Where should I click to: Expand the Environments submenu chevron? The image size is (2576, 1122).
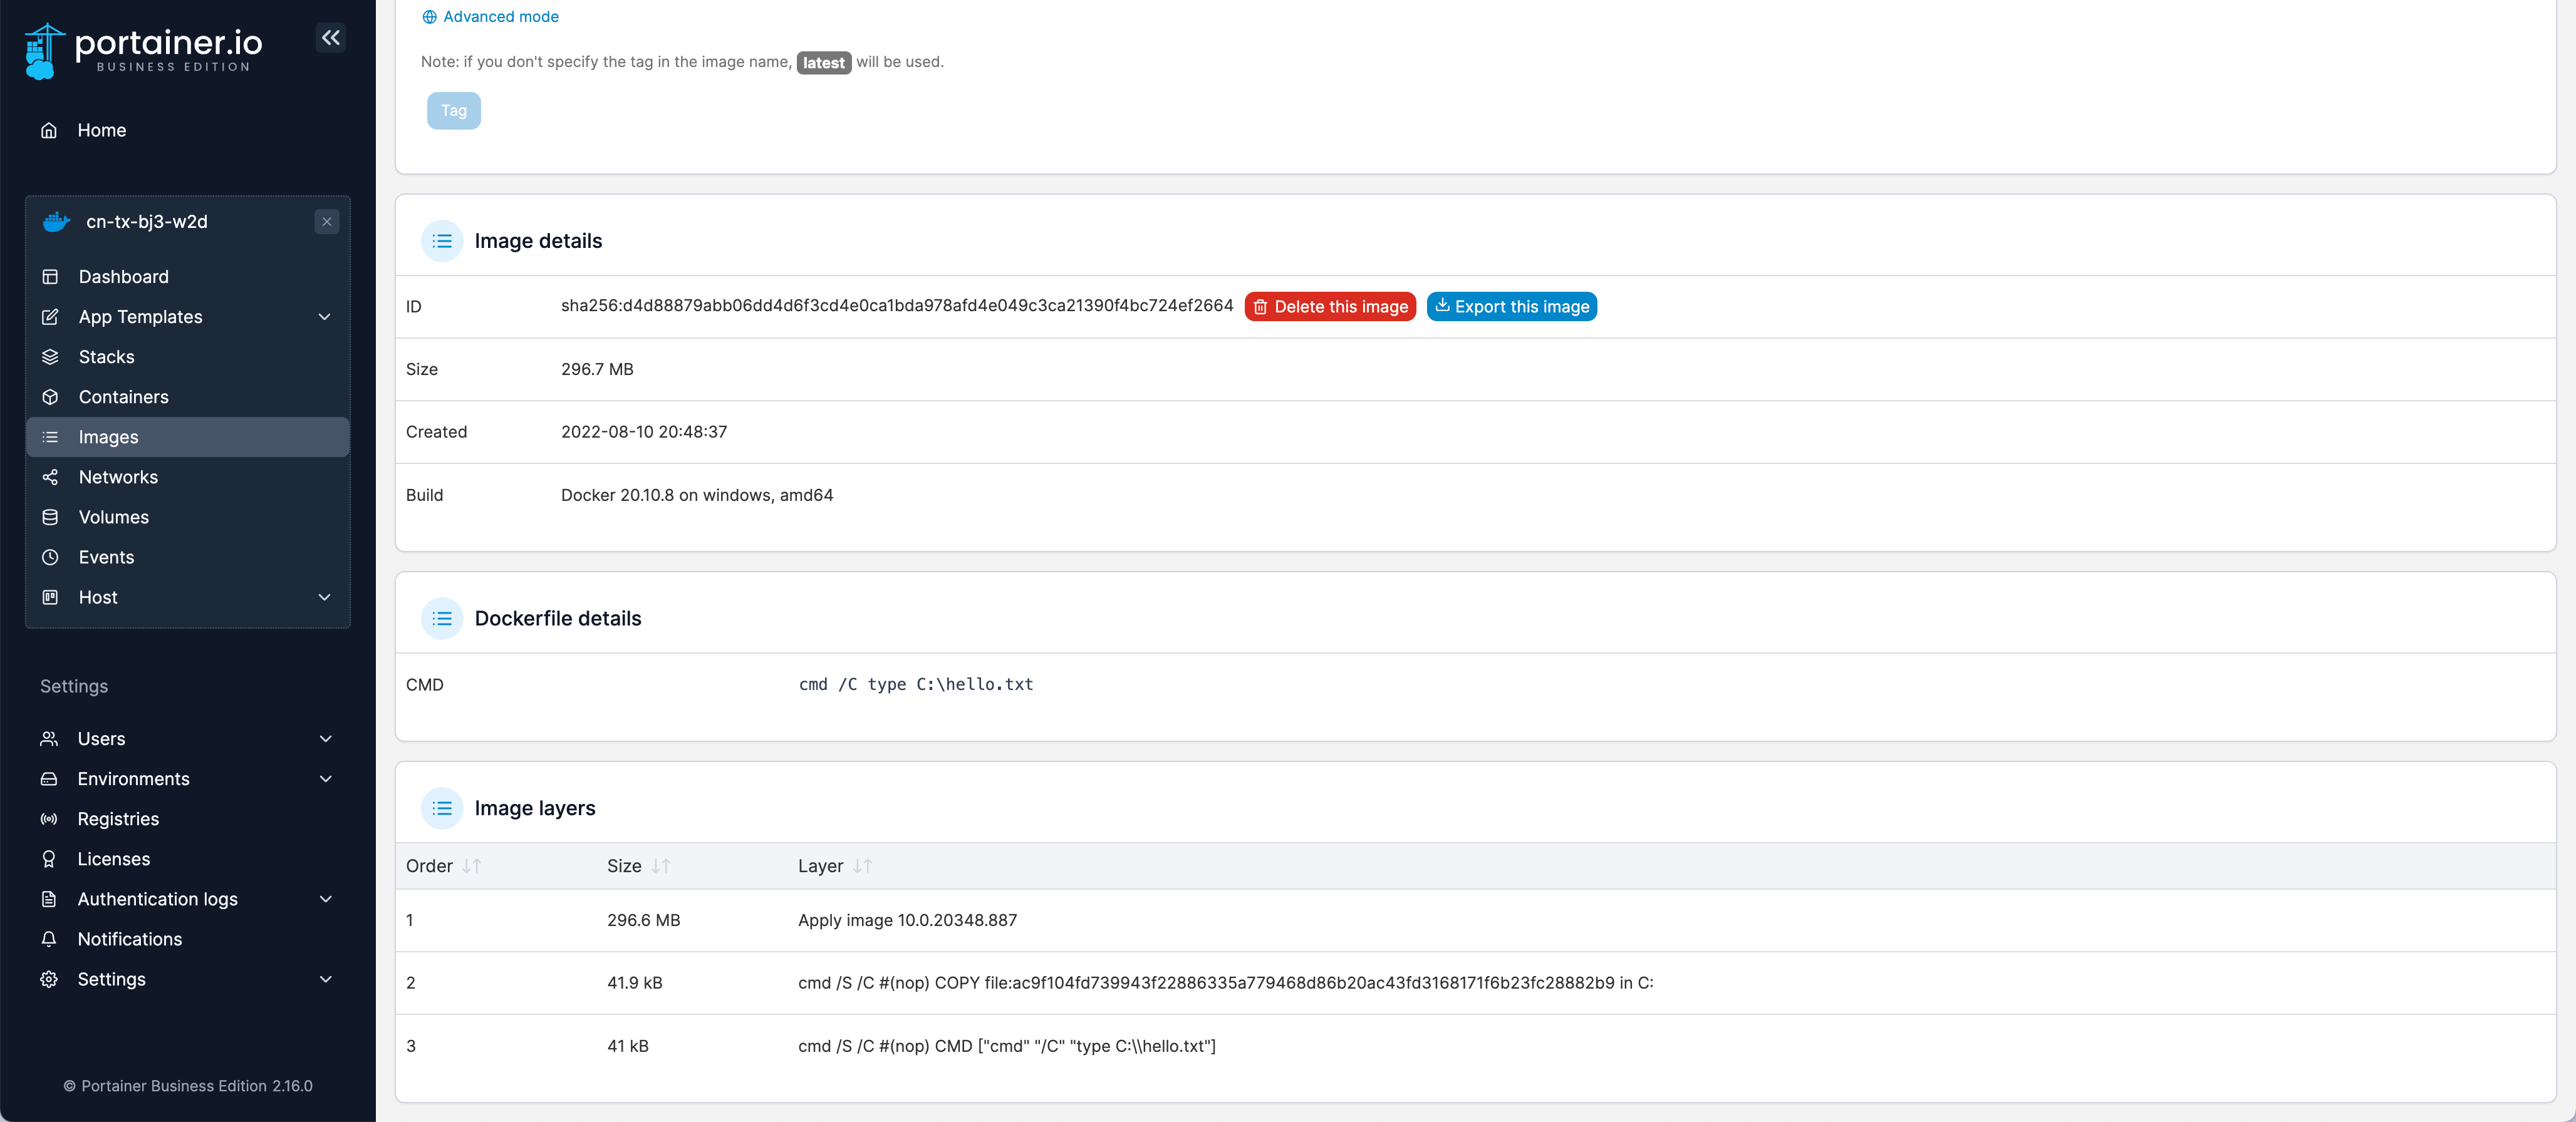click(x=325, y=778)
